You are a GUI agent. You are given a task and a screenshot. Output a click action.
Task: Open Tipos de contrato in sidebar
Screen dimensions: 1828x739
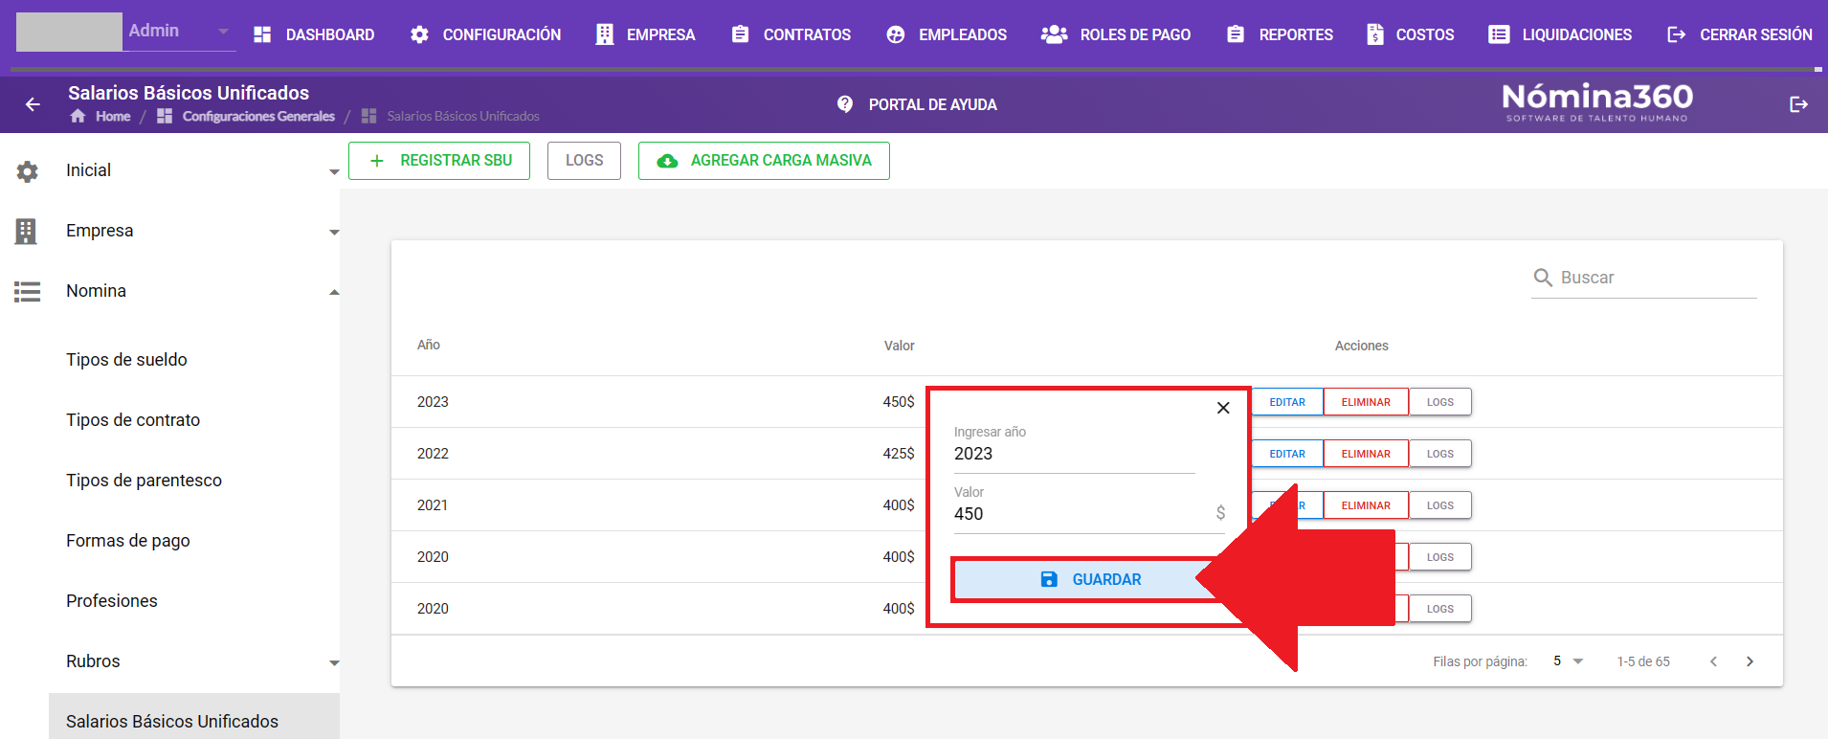133,420
